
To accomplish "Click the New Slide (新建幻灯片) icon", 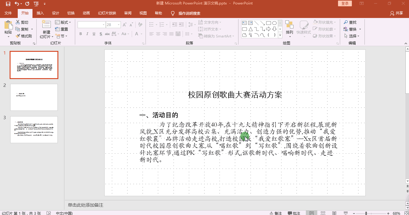I will pyautogui.click(x=46, y=25).
